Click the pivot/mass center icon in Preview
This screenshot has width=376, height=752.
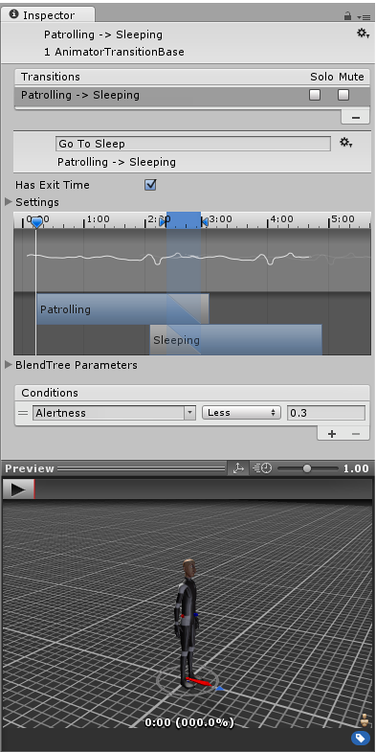coord(238,468)
